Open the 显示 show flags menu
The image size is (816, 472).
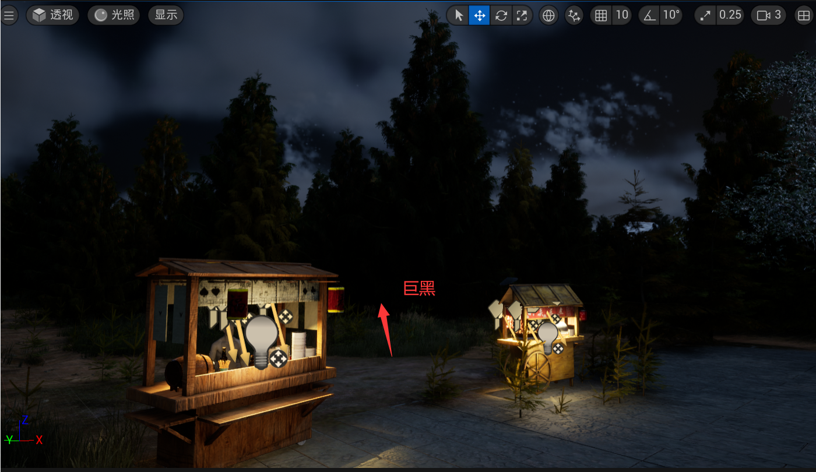coord(166,15)
